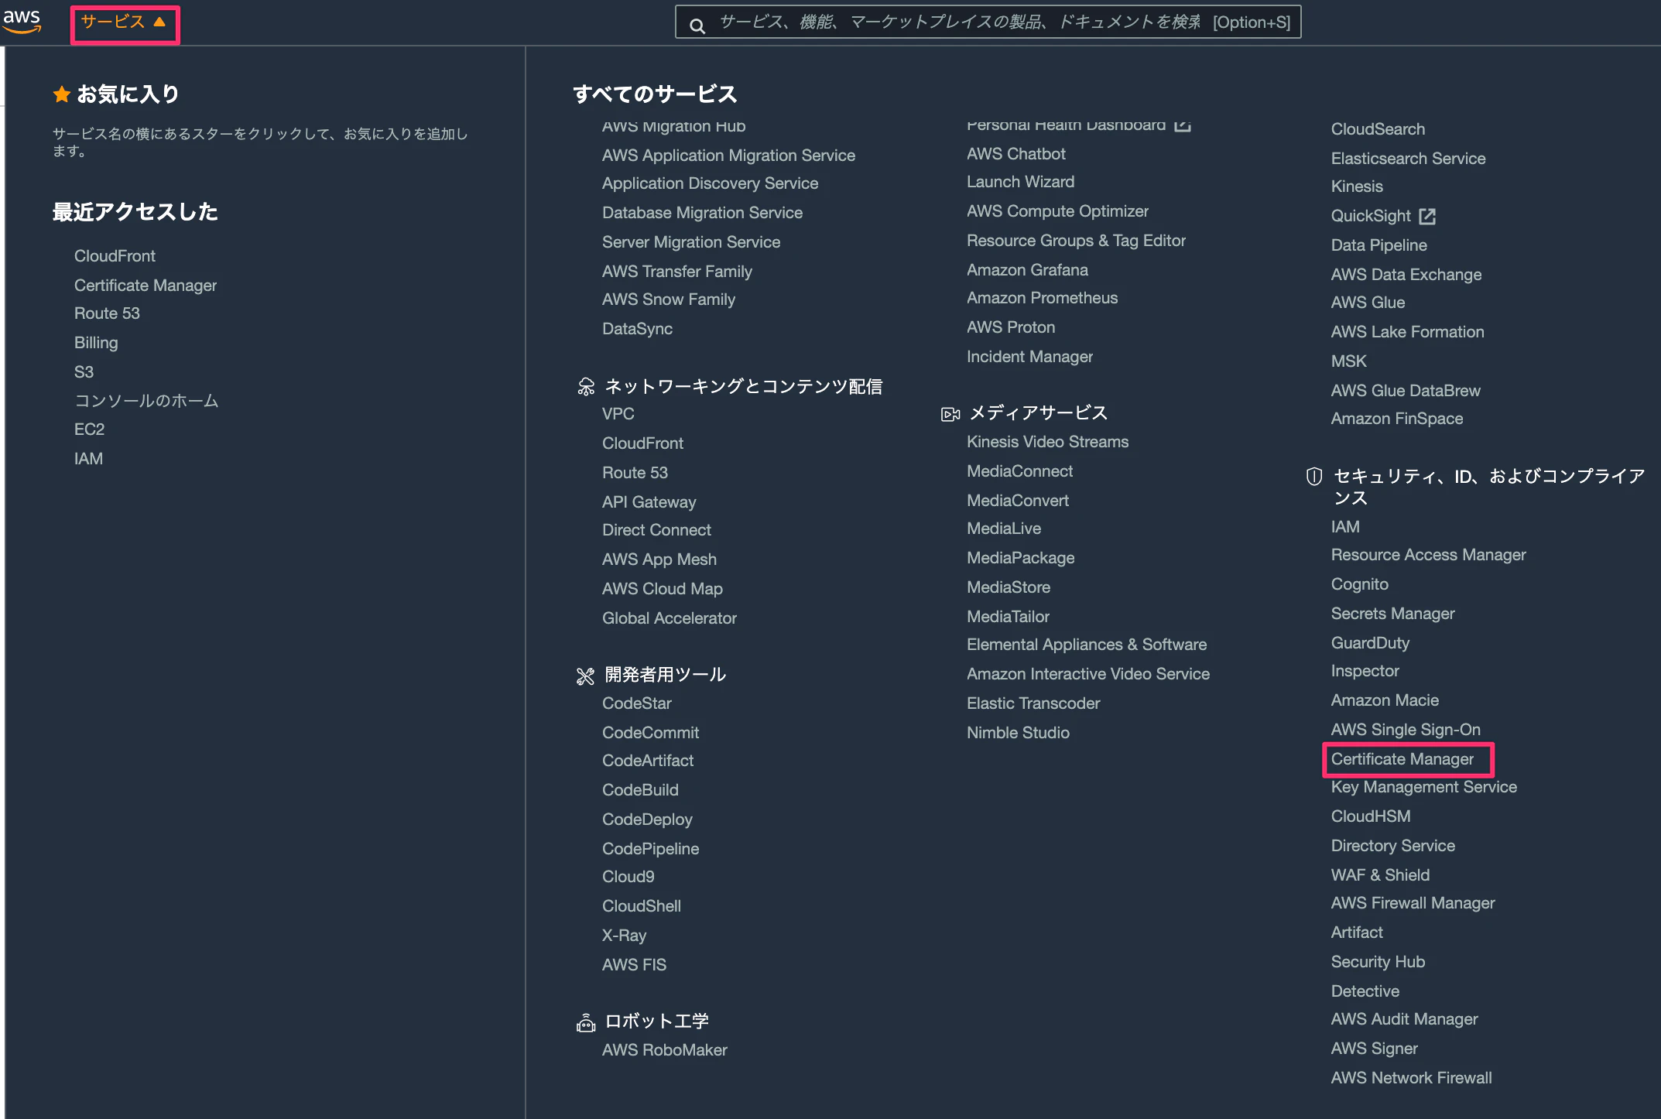The height and width of the screenshot is (1119, 1661).
Task: Launch CloudShell service
Action: click(x=641, y=906)
